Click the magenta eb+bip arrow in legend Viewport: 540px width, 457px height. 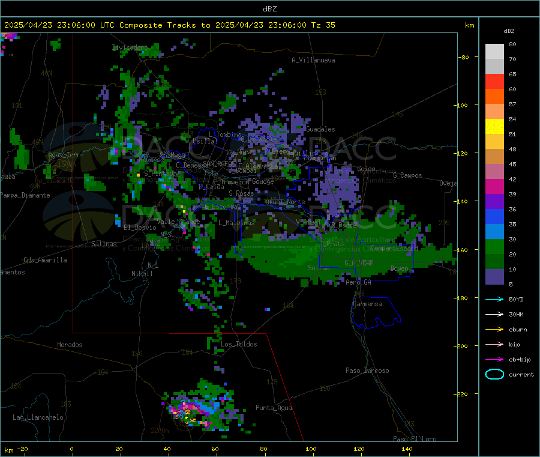tap(494, 360)
